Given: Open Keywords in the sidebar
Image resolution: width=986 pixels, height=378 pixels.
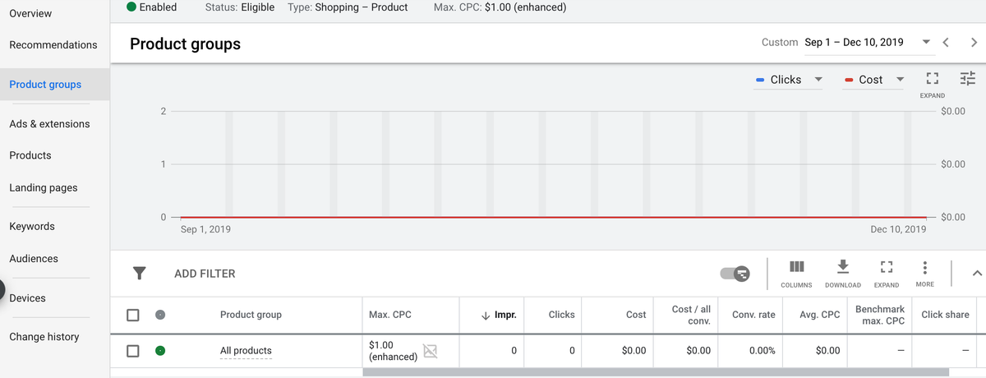Looking at the screenshot, I should point(32,226).
